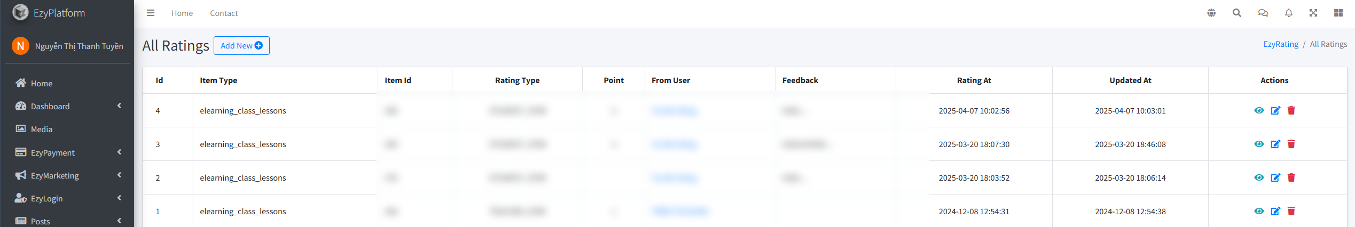This screenshot has height=227, width=1355.
Task: Open the apps grid icon
Action: pos(1338,13)
